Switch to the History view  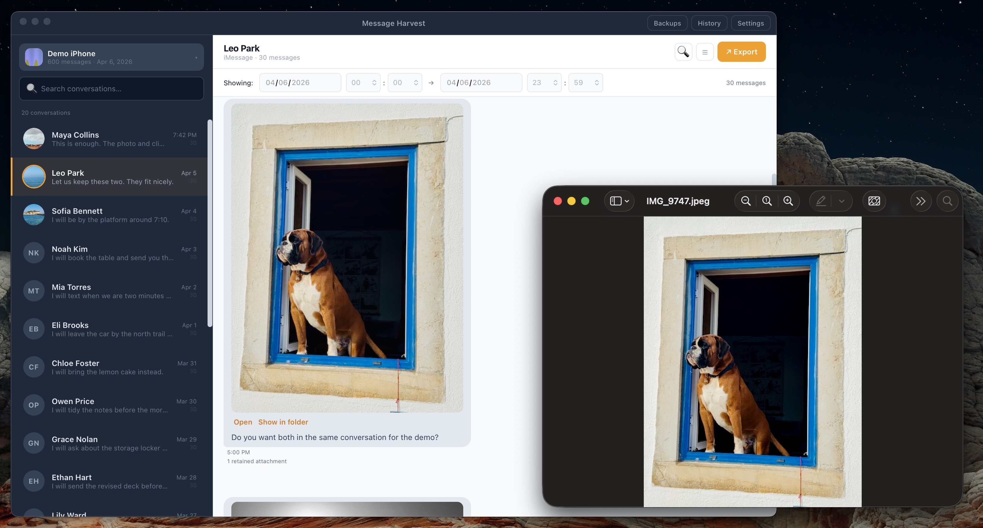pos(709,23)
